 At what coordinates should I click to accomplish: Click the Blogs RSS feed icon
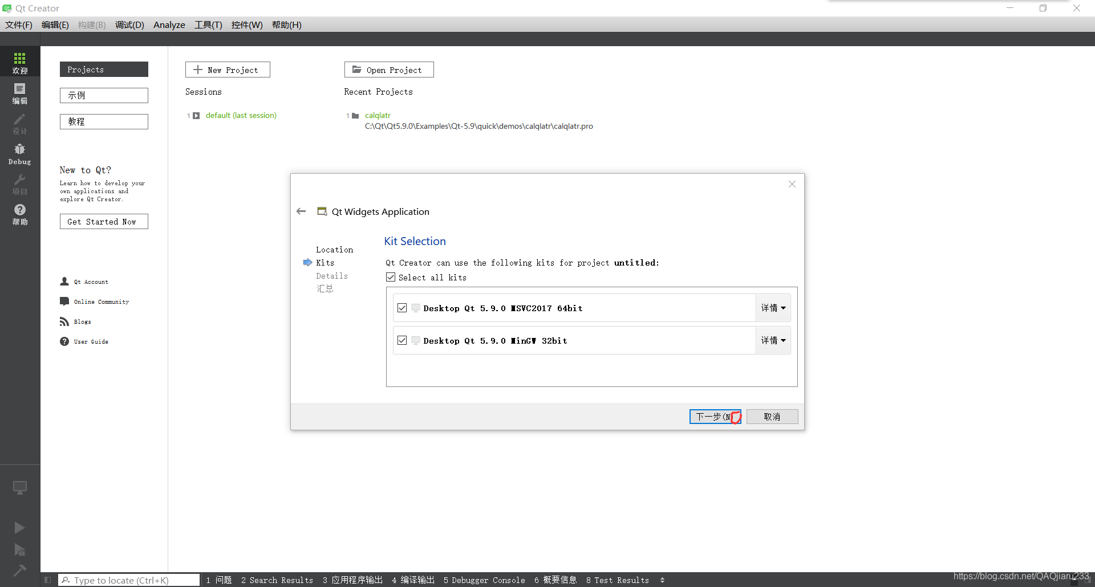point(64,321)
